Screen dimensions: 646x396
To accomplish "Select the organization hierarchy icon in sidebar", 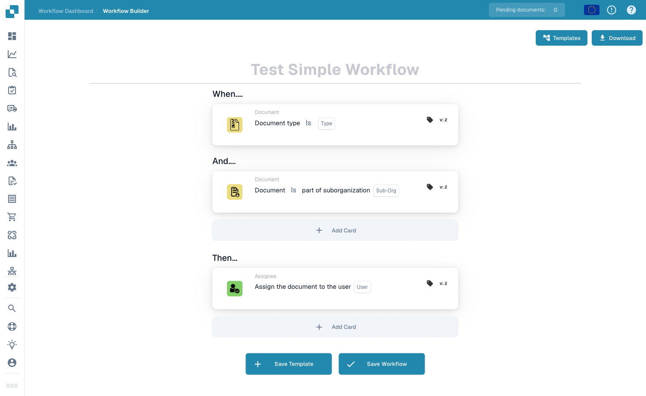I will point(12,145).
